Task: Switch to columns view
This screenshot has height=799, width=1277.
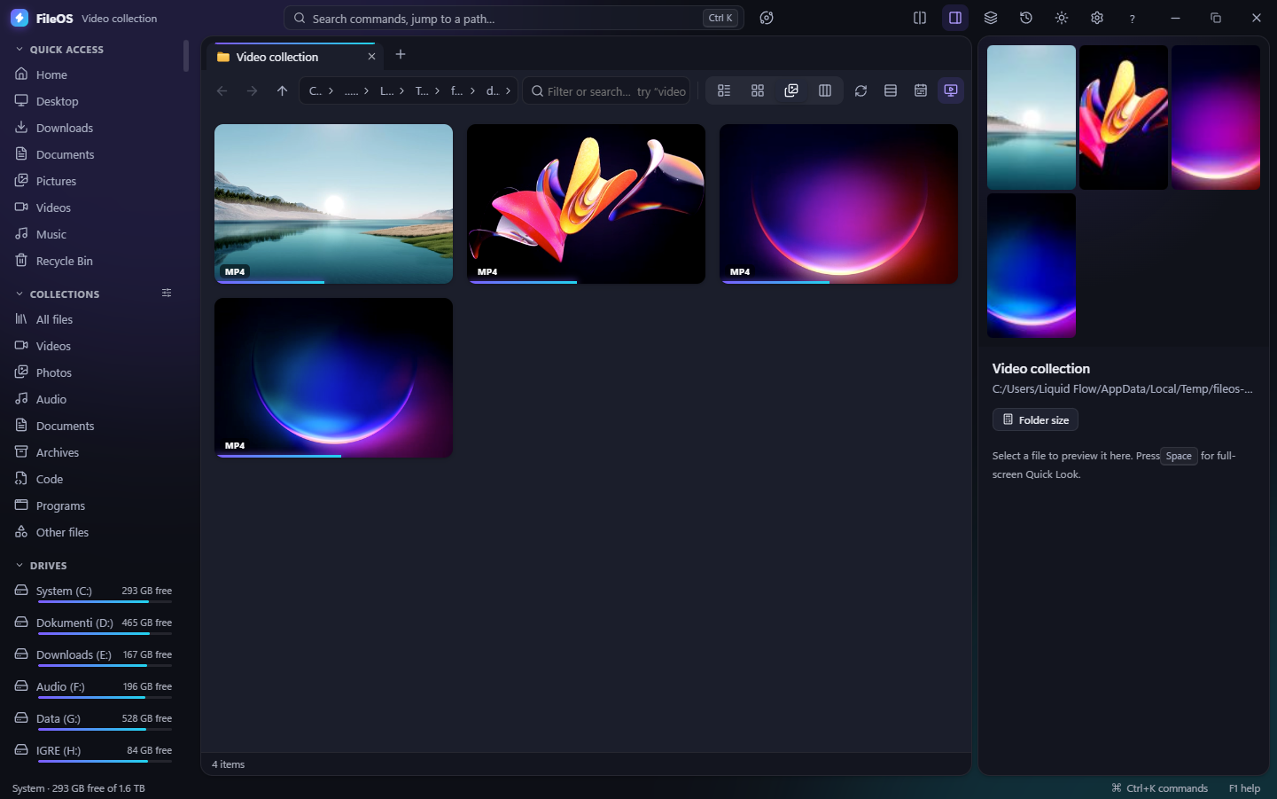Action: coord(825,90)
